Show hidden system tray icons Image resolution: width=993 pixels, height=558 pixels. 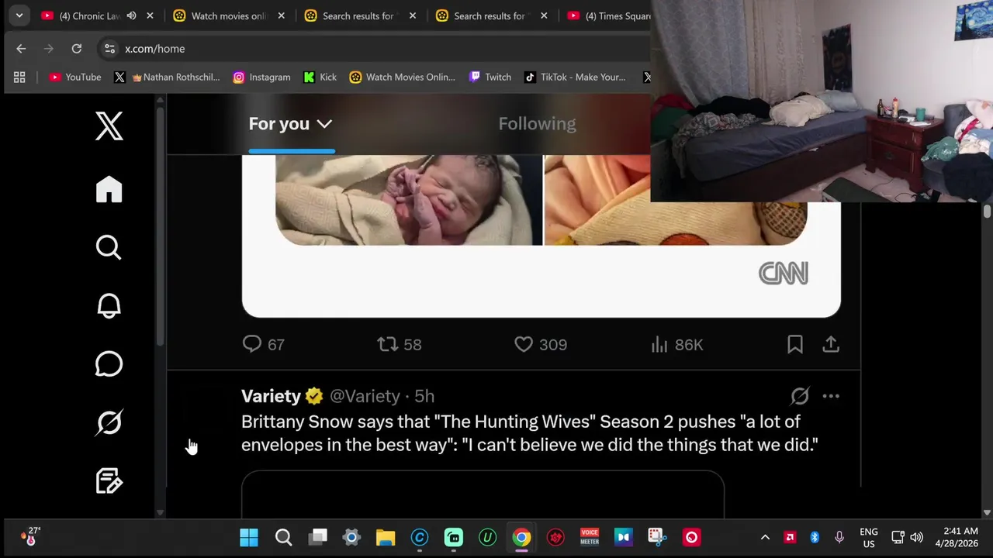(765, 537)
